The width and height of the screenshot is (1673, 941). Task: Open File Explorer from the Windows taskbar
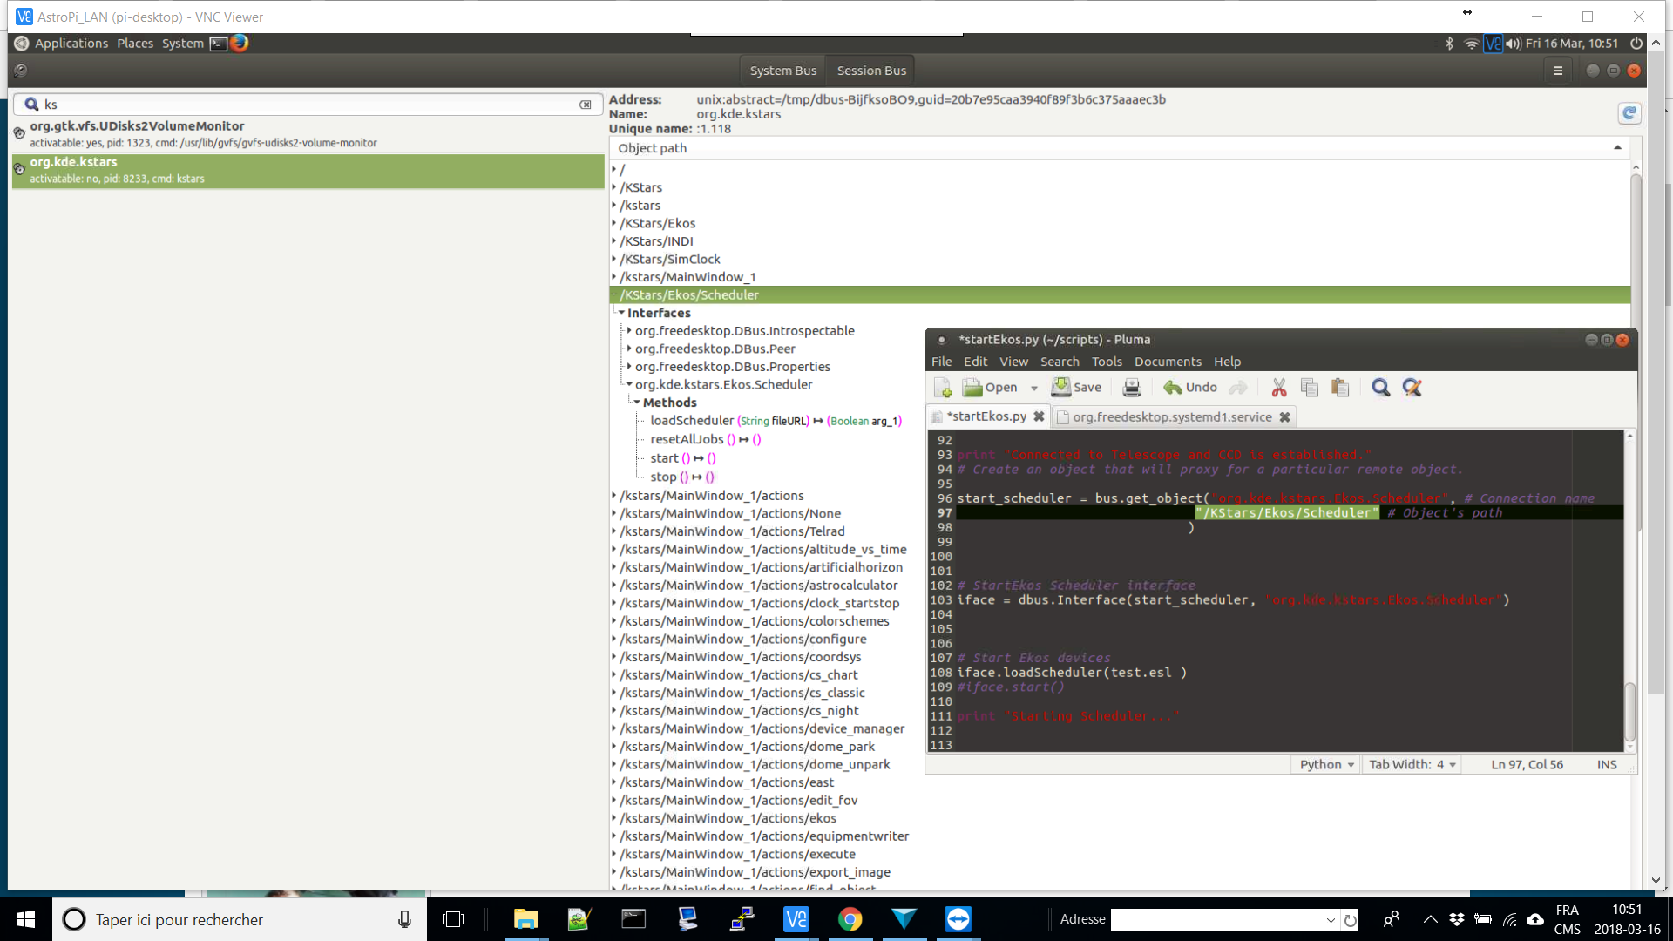click(525, 919)
